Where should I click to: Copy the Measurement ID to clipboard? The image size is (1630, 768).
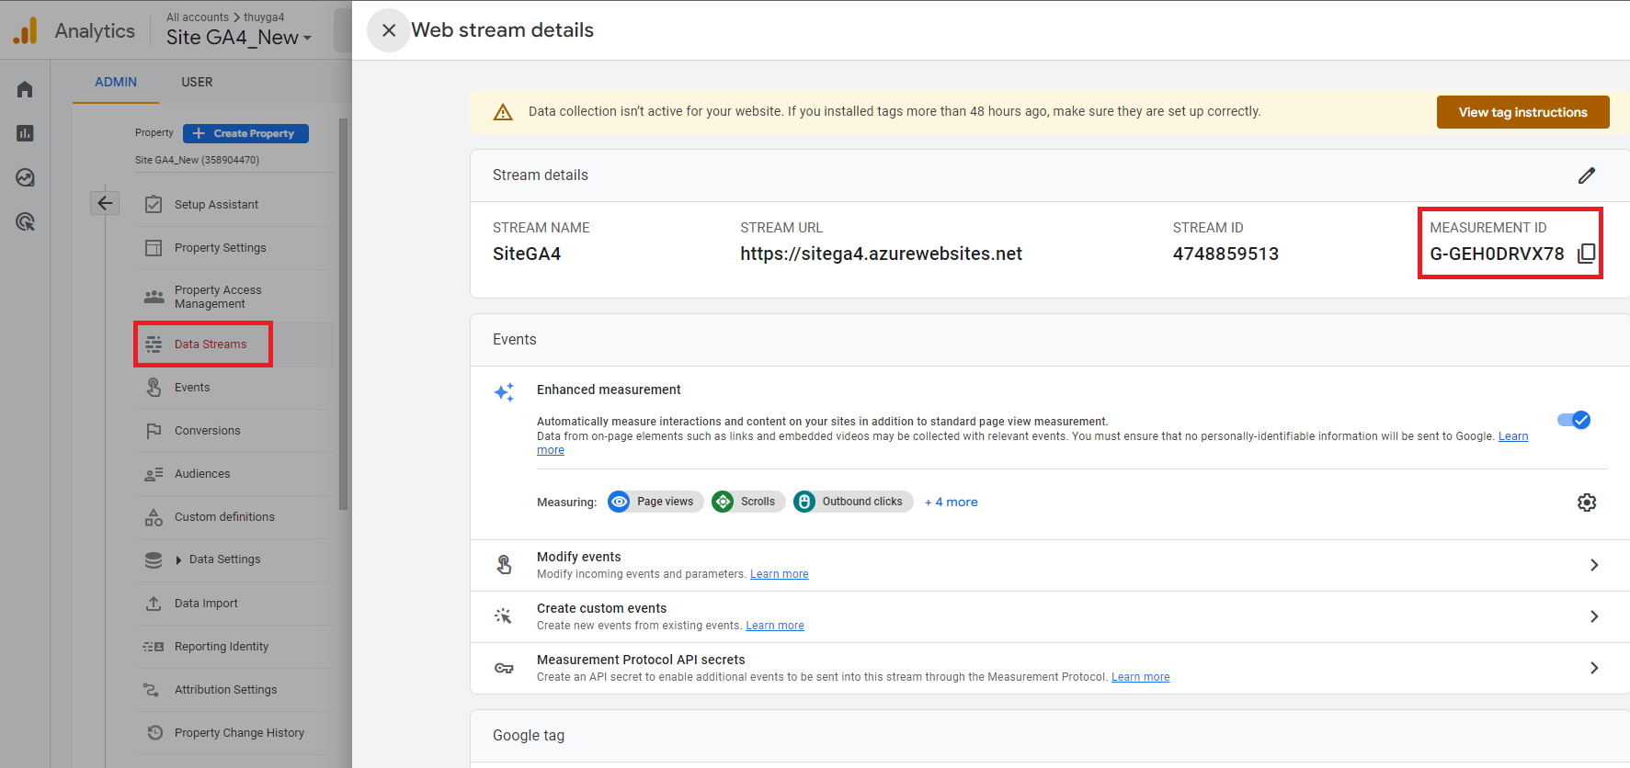coord(1586,254)
